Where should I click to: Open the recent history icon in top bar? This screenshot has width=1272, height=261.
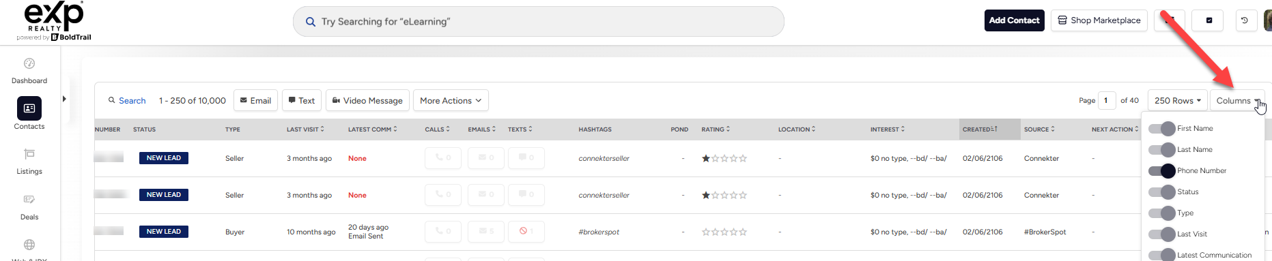[x=1245, y=20]
